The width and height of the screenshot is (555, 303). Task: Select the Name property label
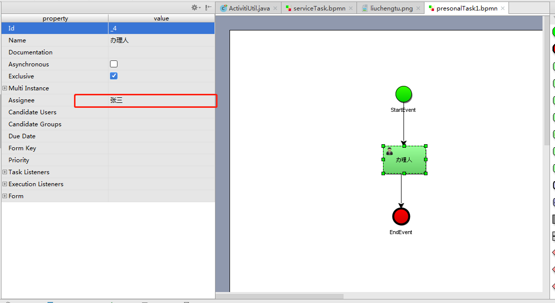(x=17, y=40)
